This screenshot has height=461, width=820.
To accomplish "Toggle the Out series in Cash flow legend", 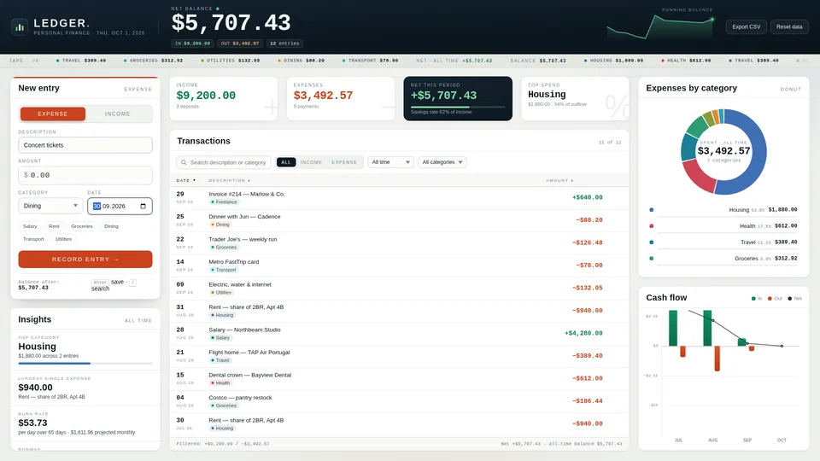I will coord(775,299).
